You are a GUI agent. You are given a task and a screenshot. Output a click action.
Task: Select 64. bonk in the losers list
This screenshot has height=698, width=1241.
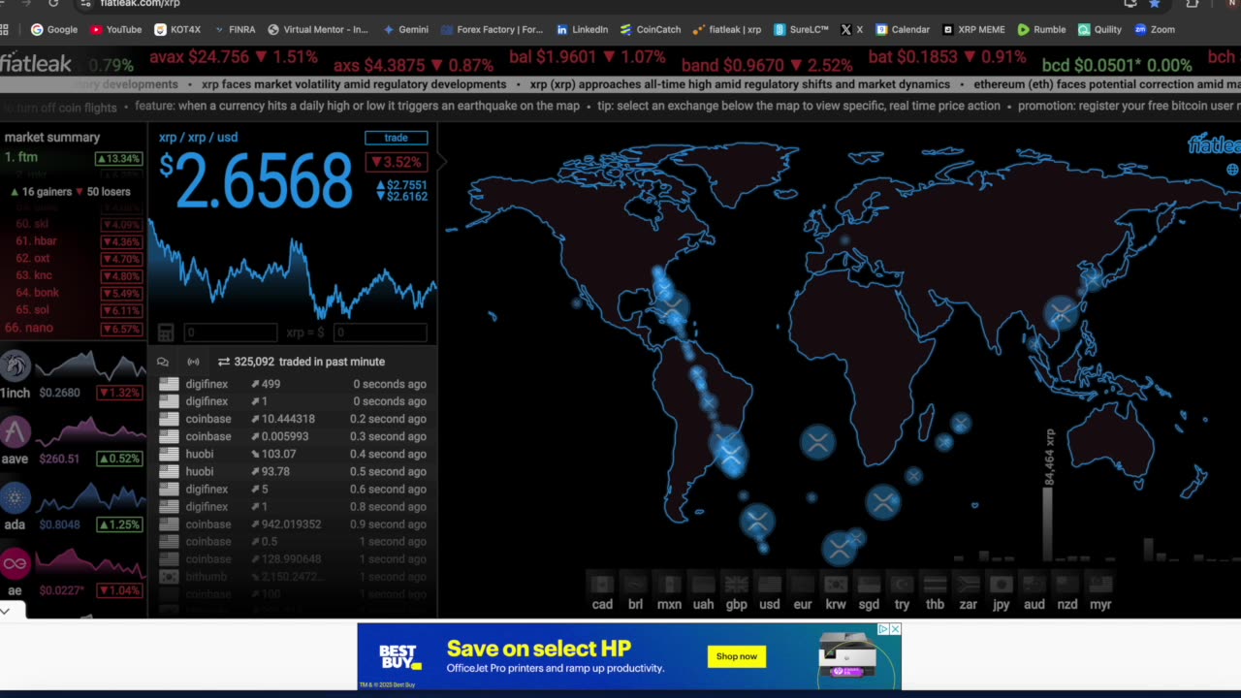73,293
